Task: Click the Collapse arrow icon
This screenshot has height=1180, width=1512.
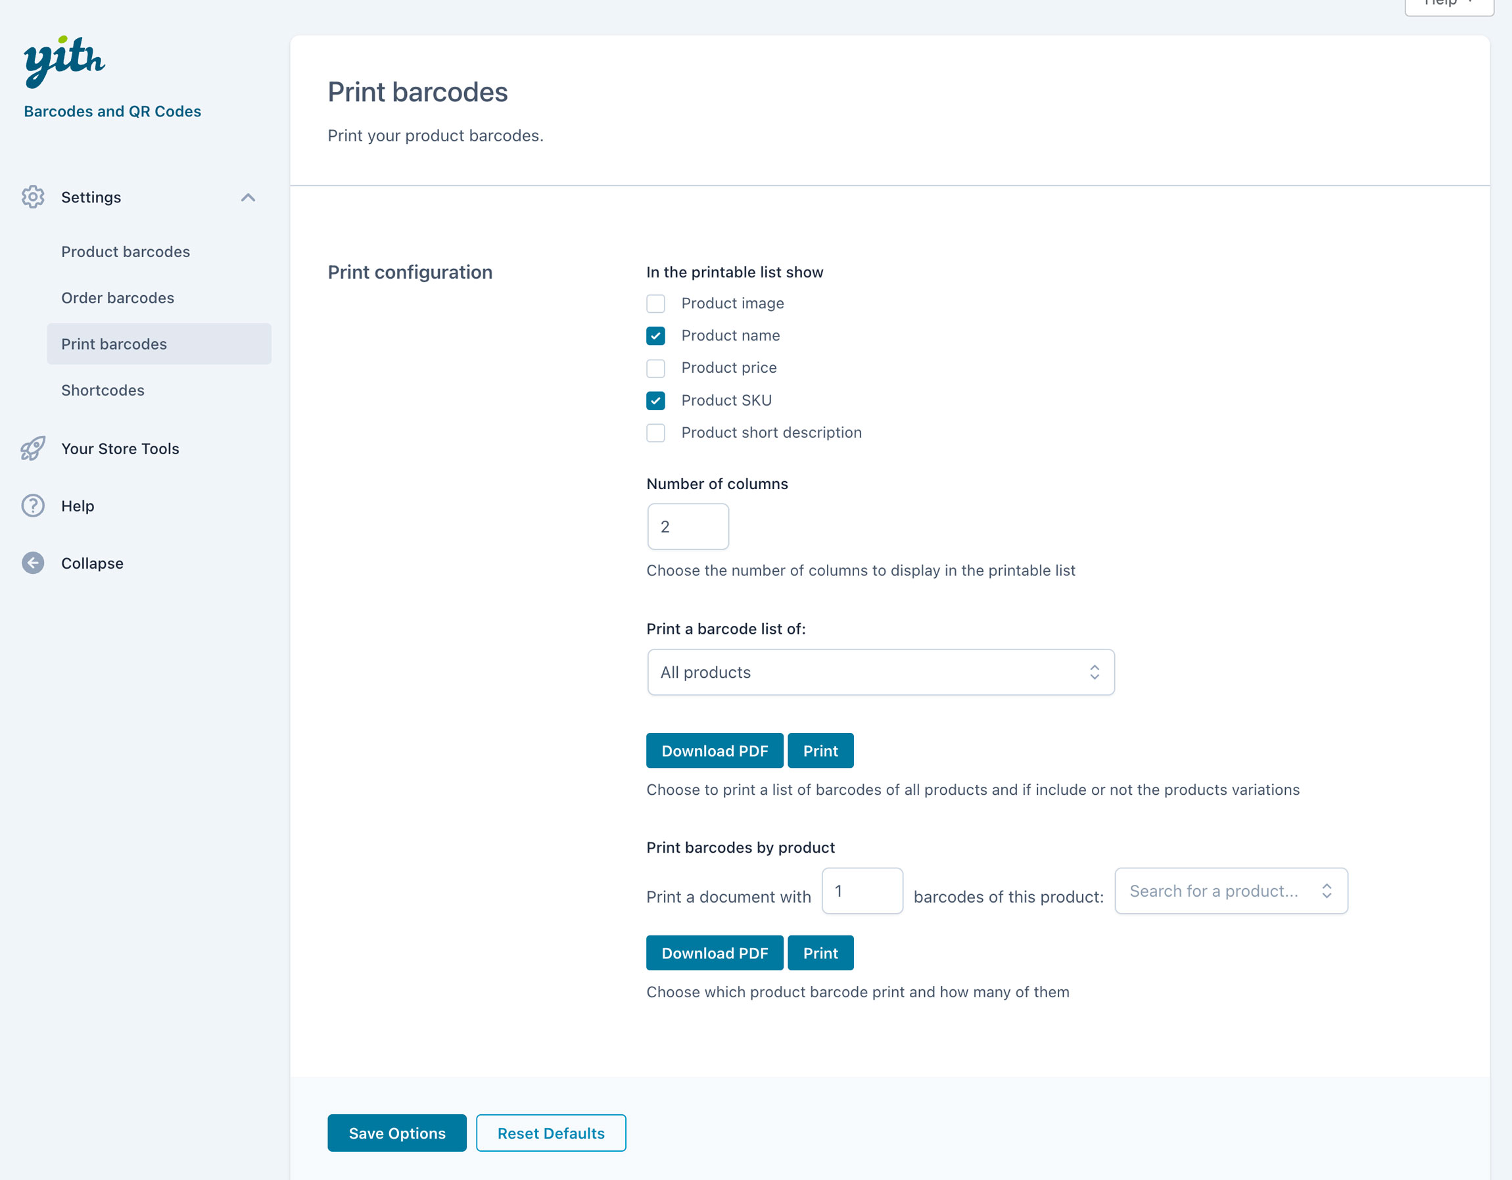Action: click(32, 563)
